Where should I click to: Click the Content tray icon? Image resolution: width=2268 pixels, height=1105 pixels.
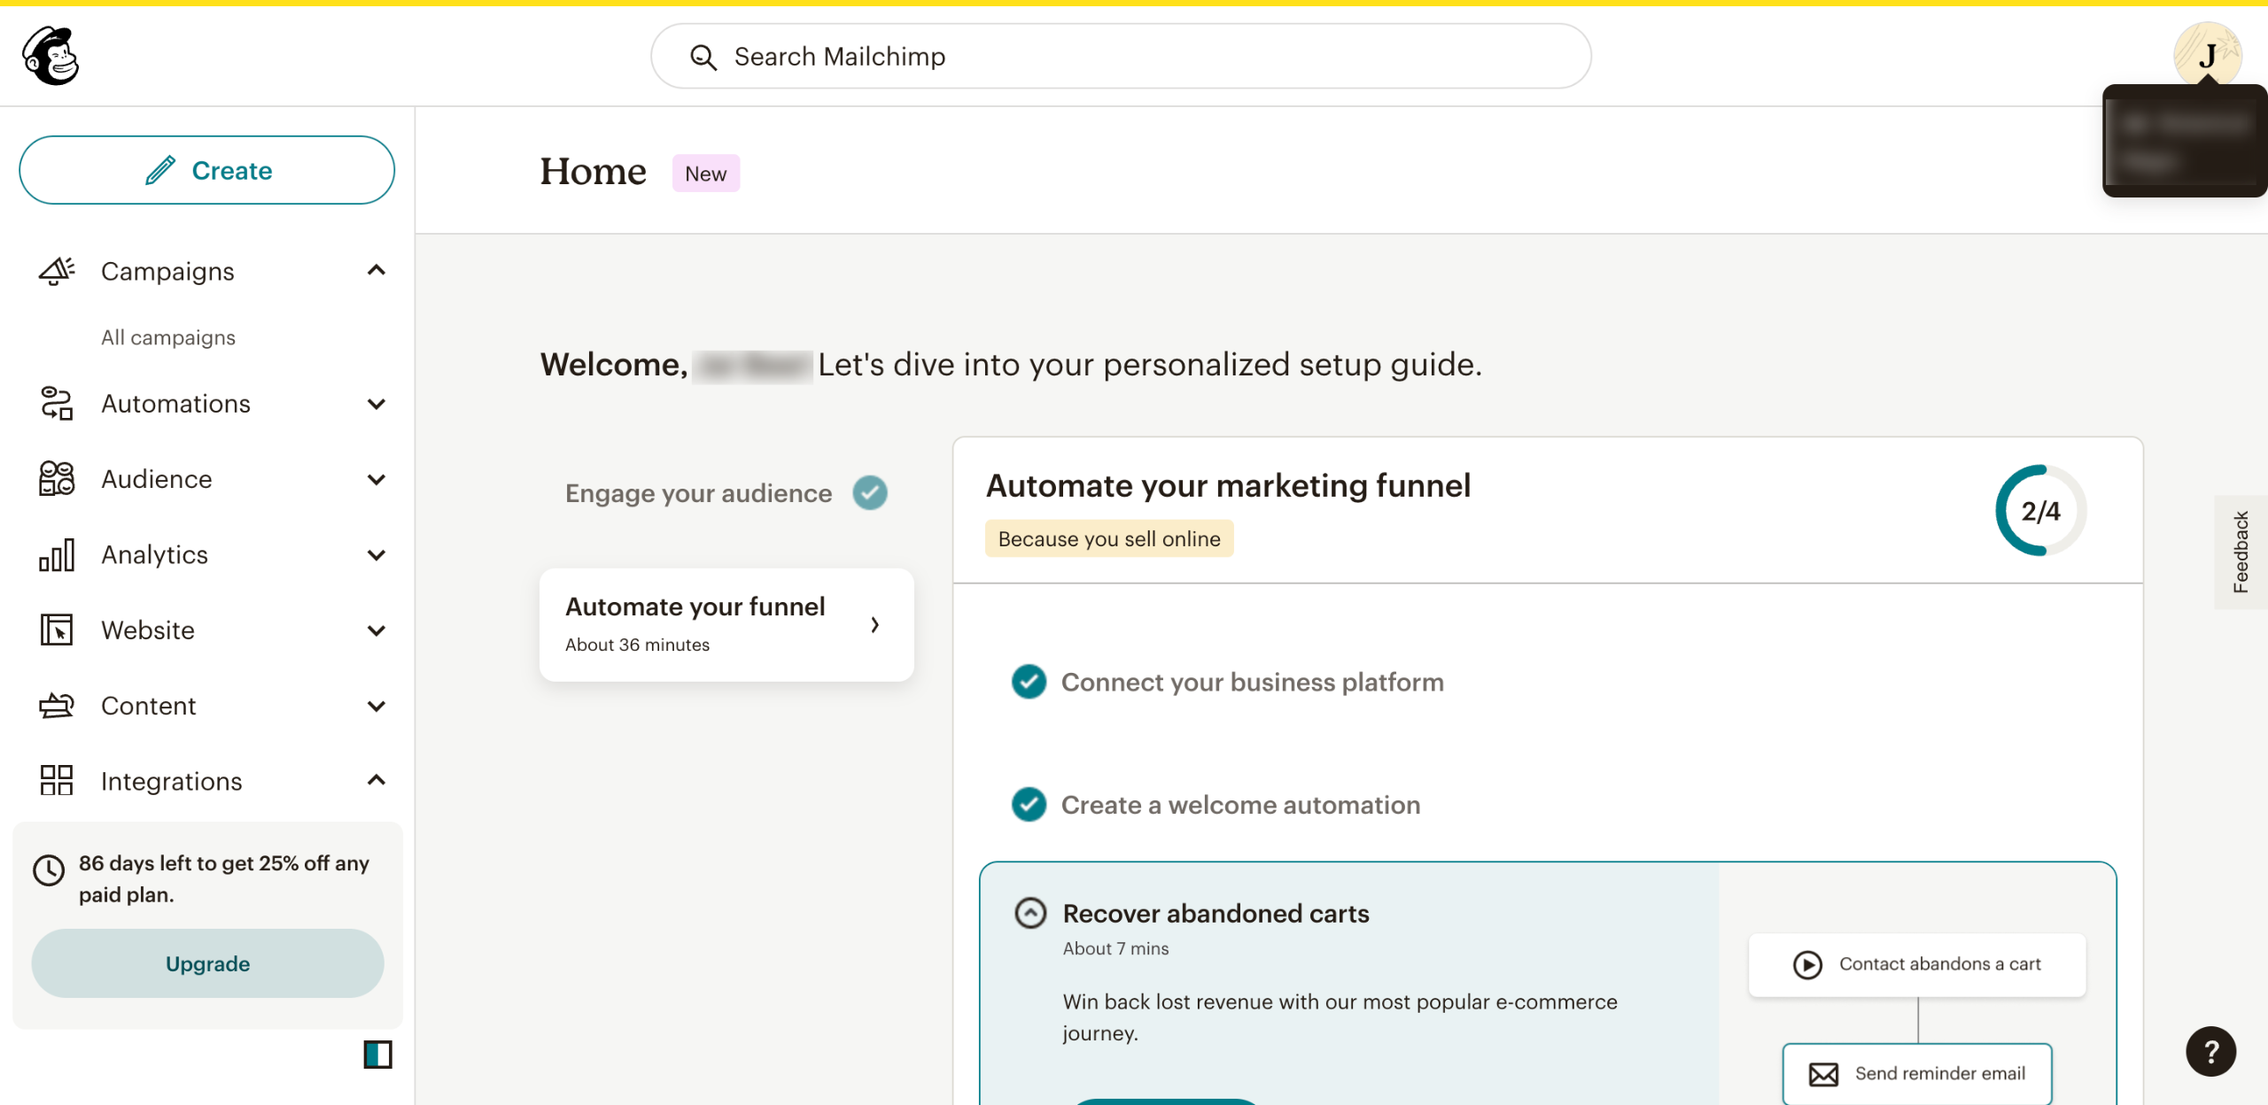pos(57,706)
